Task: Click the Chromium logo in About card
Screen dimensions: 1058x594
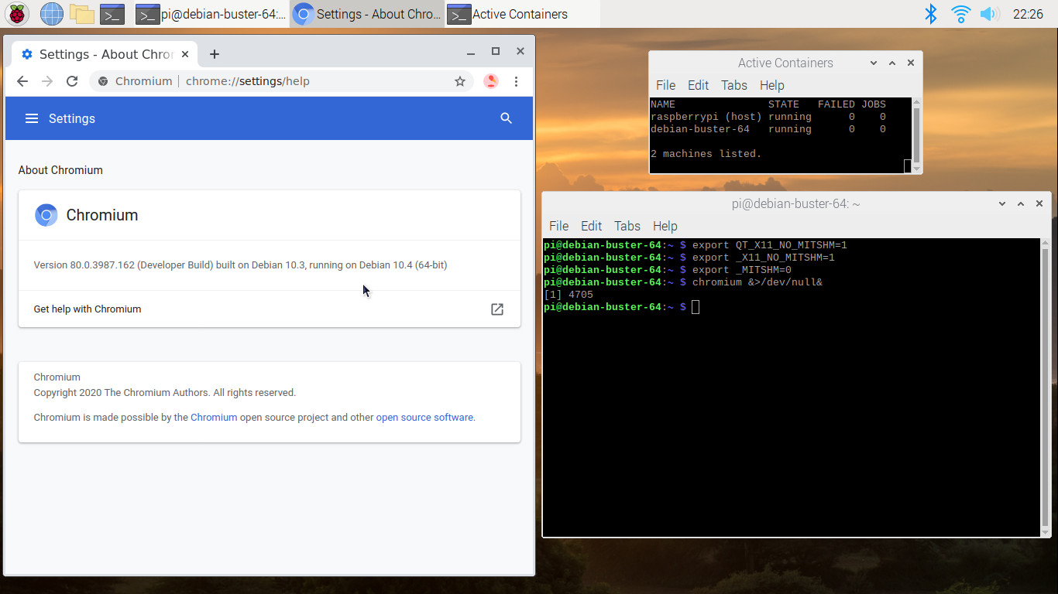Action: (46, 215)
